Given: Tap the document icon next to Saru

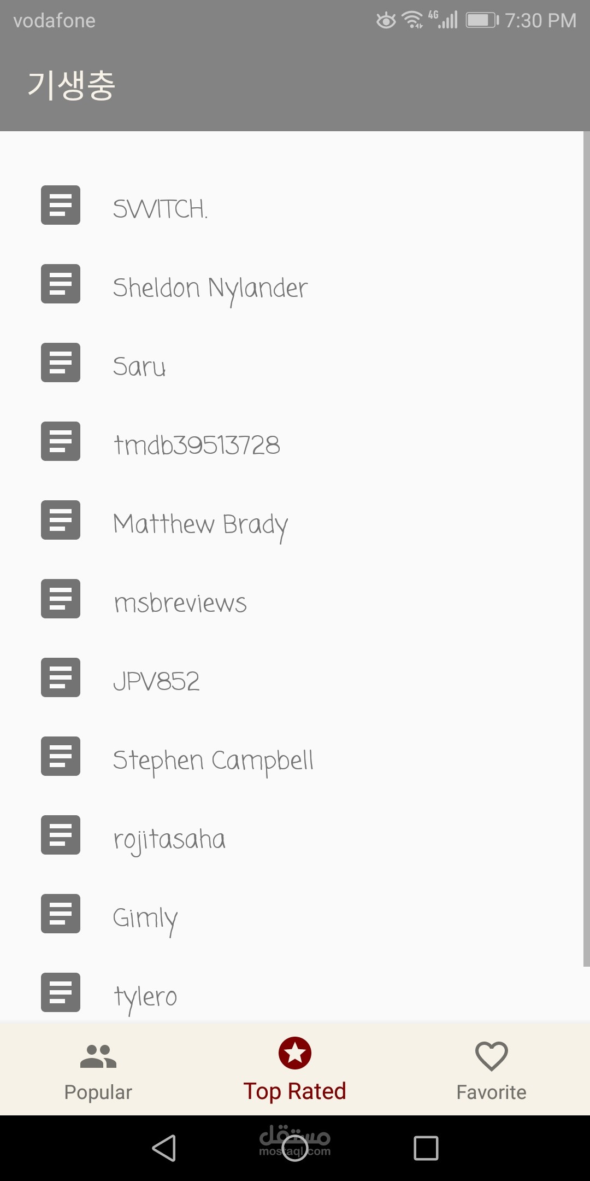Looking at the screenshot, I should point(61,363).
